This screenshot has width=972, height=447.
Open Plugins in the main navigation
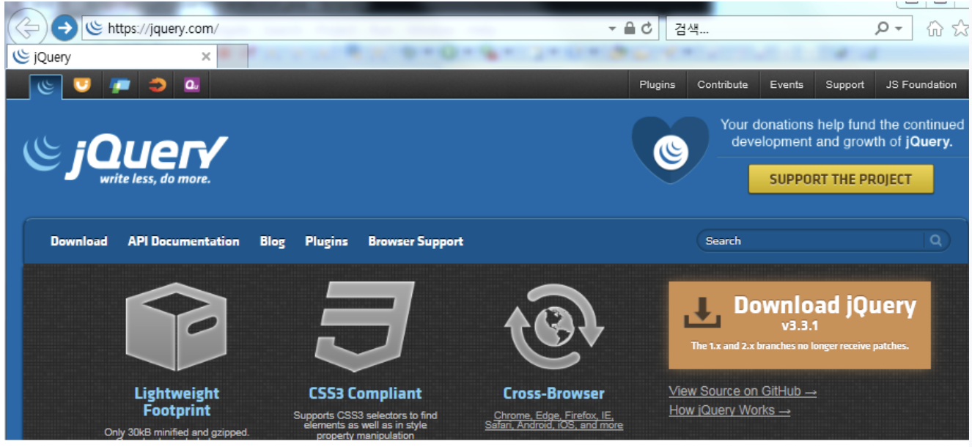click(326, 242)
